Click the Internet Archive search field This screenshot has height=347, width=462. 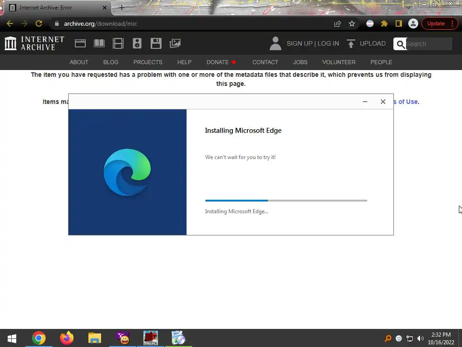(429, 44)
